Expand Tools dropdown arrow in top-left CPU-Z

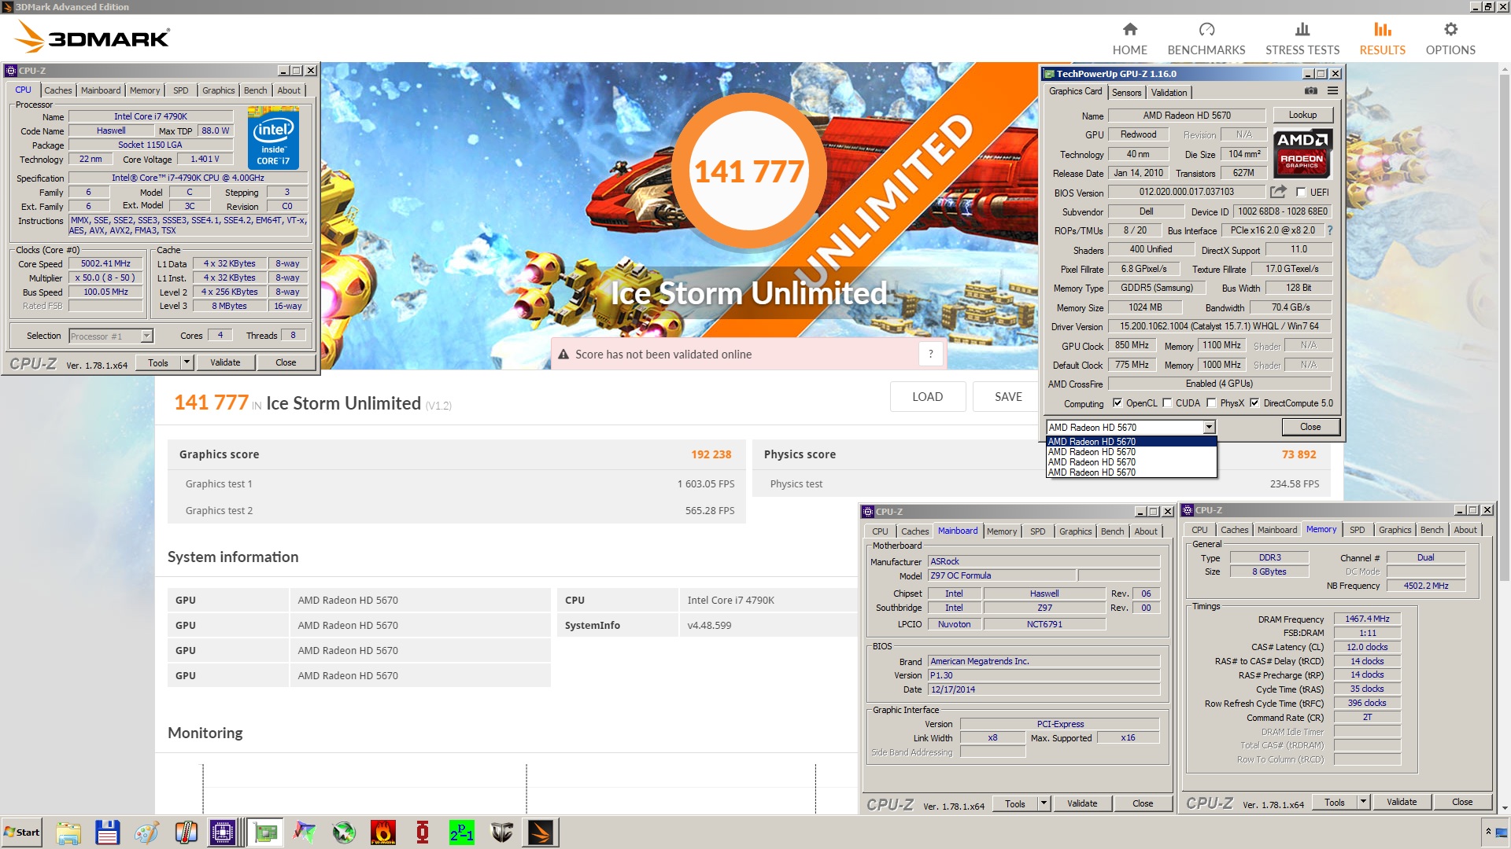coord(187,362)
